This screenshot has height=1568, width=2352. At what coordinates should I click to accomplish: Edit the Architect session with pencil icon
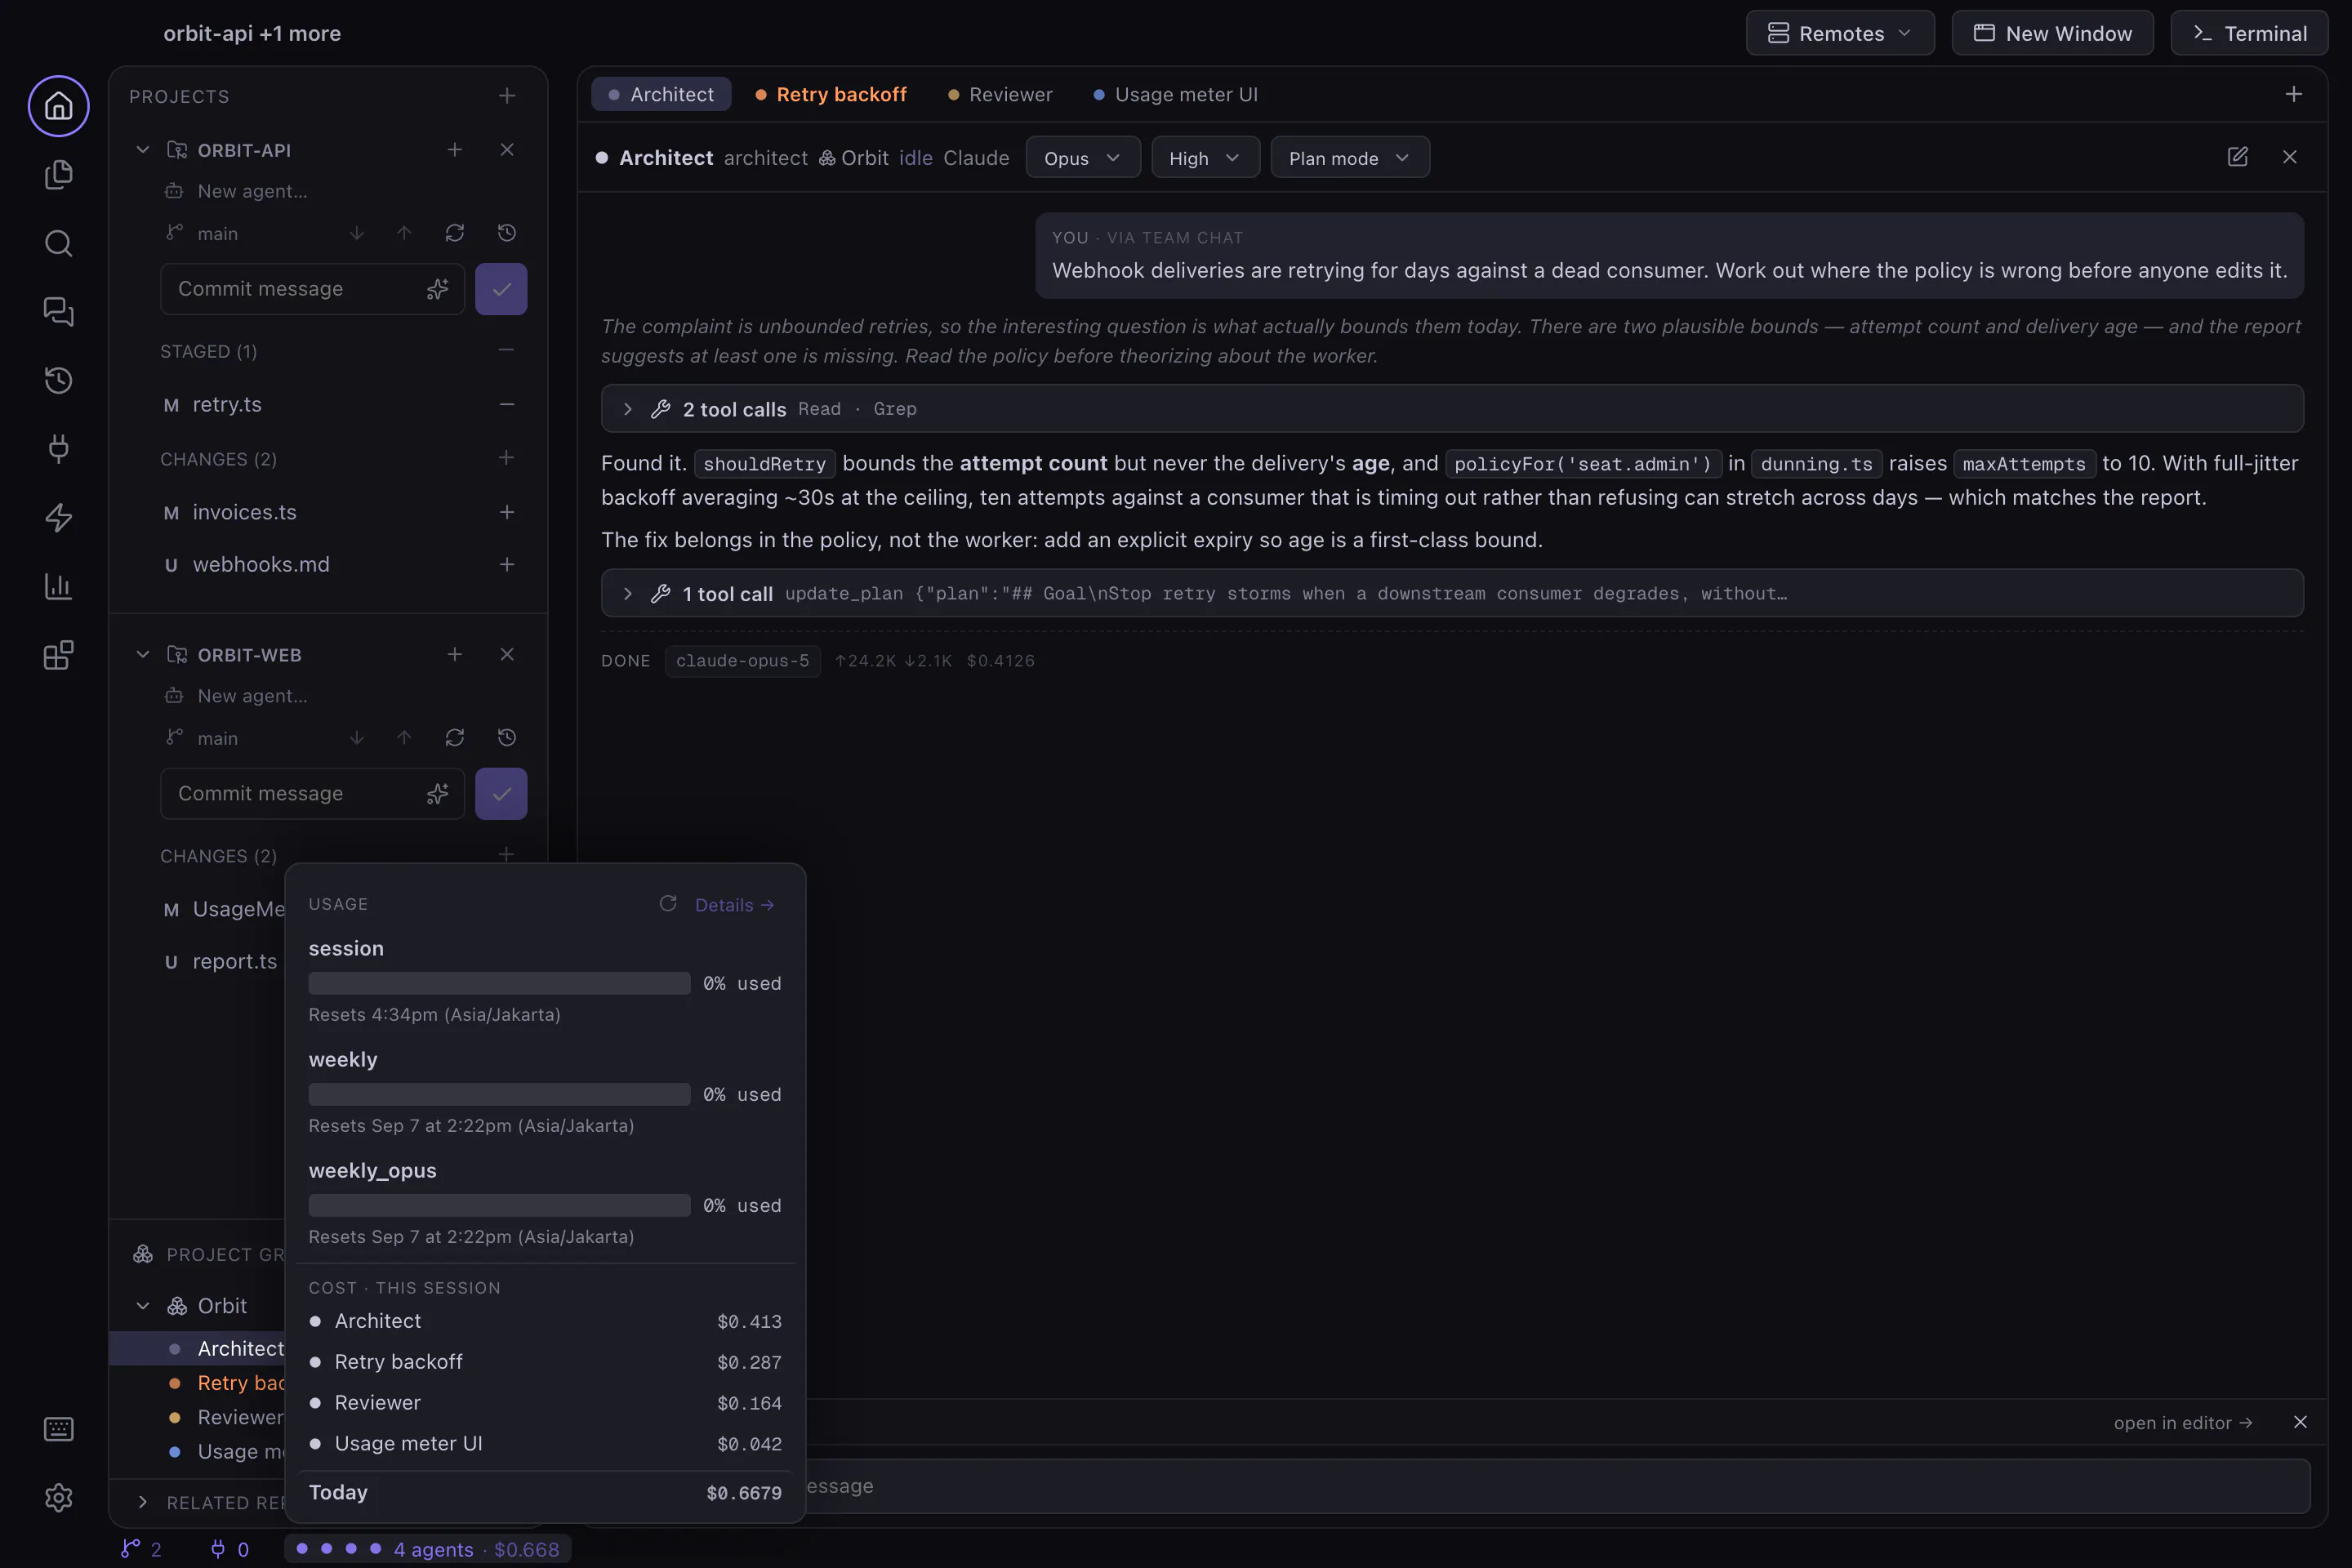pyautogui.click(x=2238, y=157)
